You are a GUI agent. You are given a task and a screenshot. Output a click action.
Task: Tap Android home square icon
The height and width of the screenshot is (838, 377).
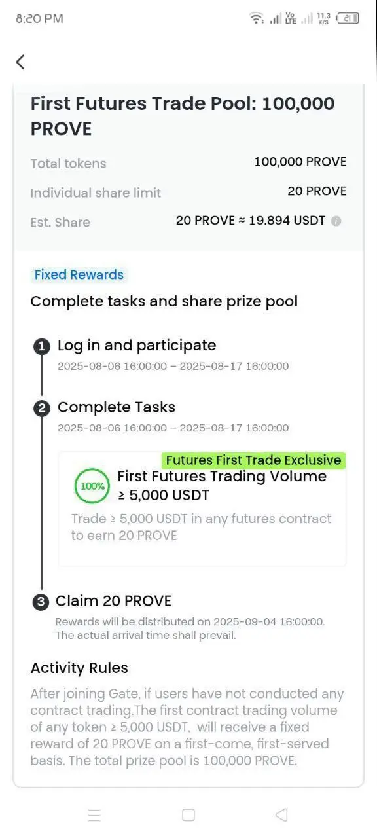pyautogui.click(x=188, y=815)
